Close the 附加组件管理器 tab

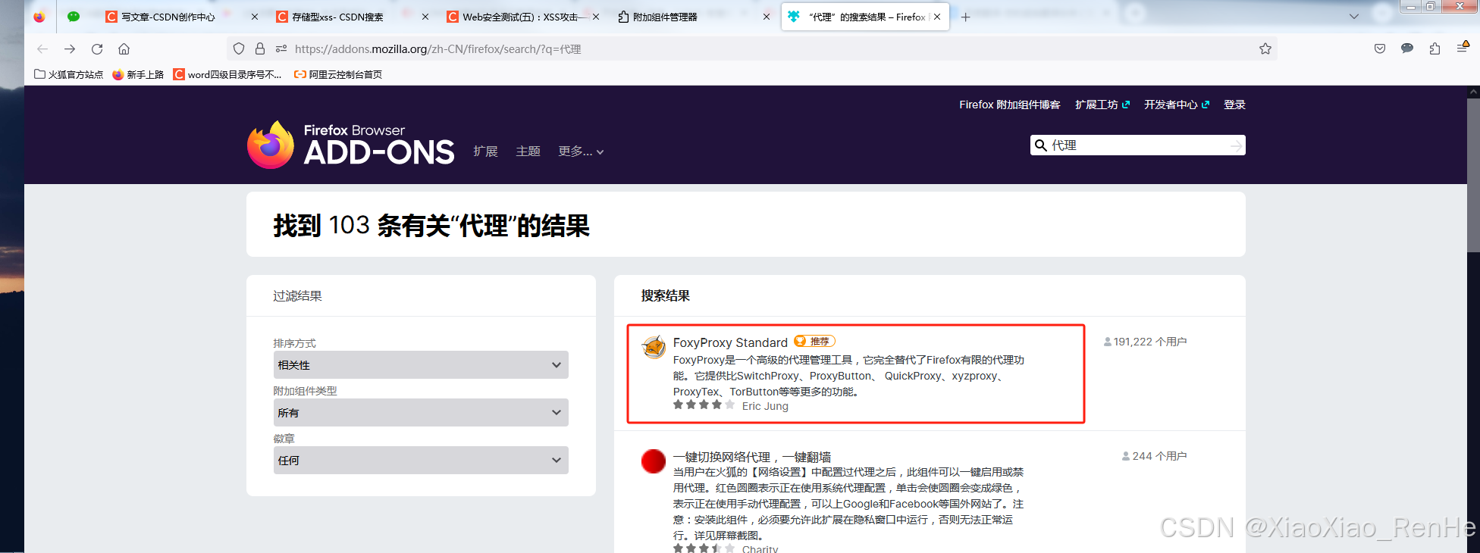pos(766,17)
